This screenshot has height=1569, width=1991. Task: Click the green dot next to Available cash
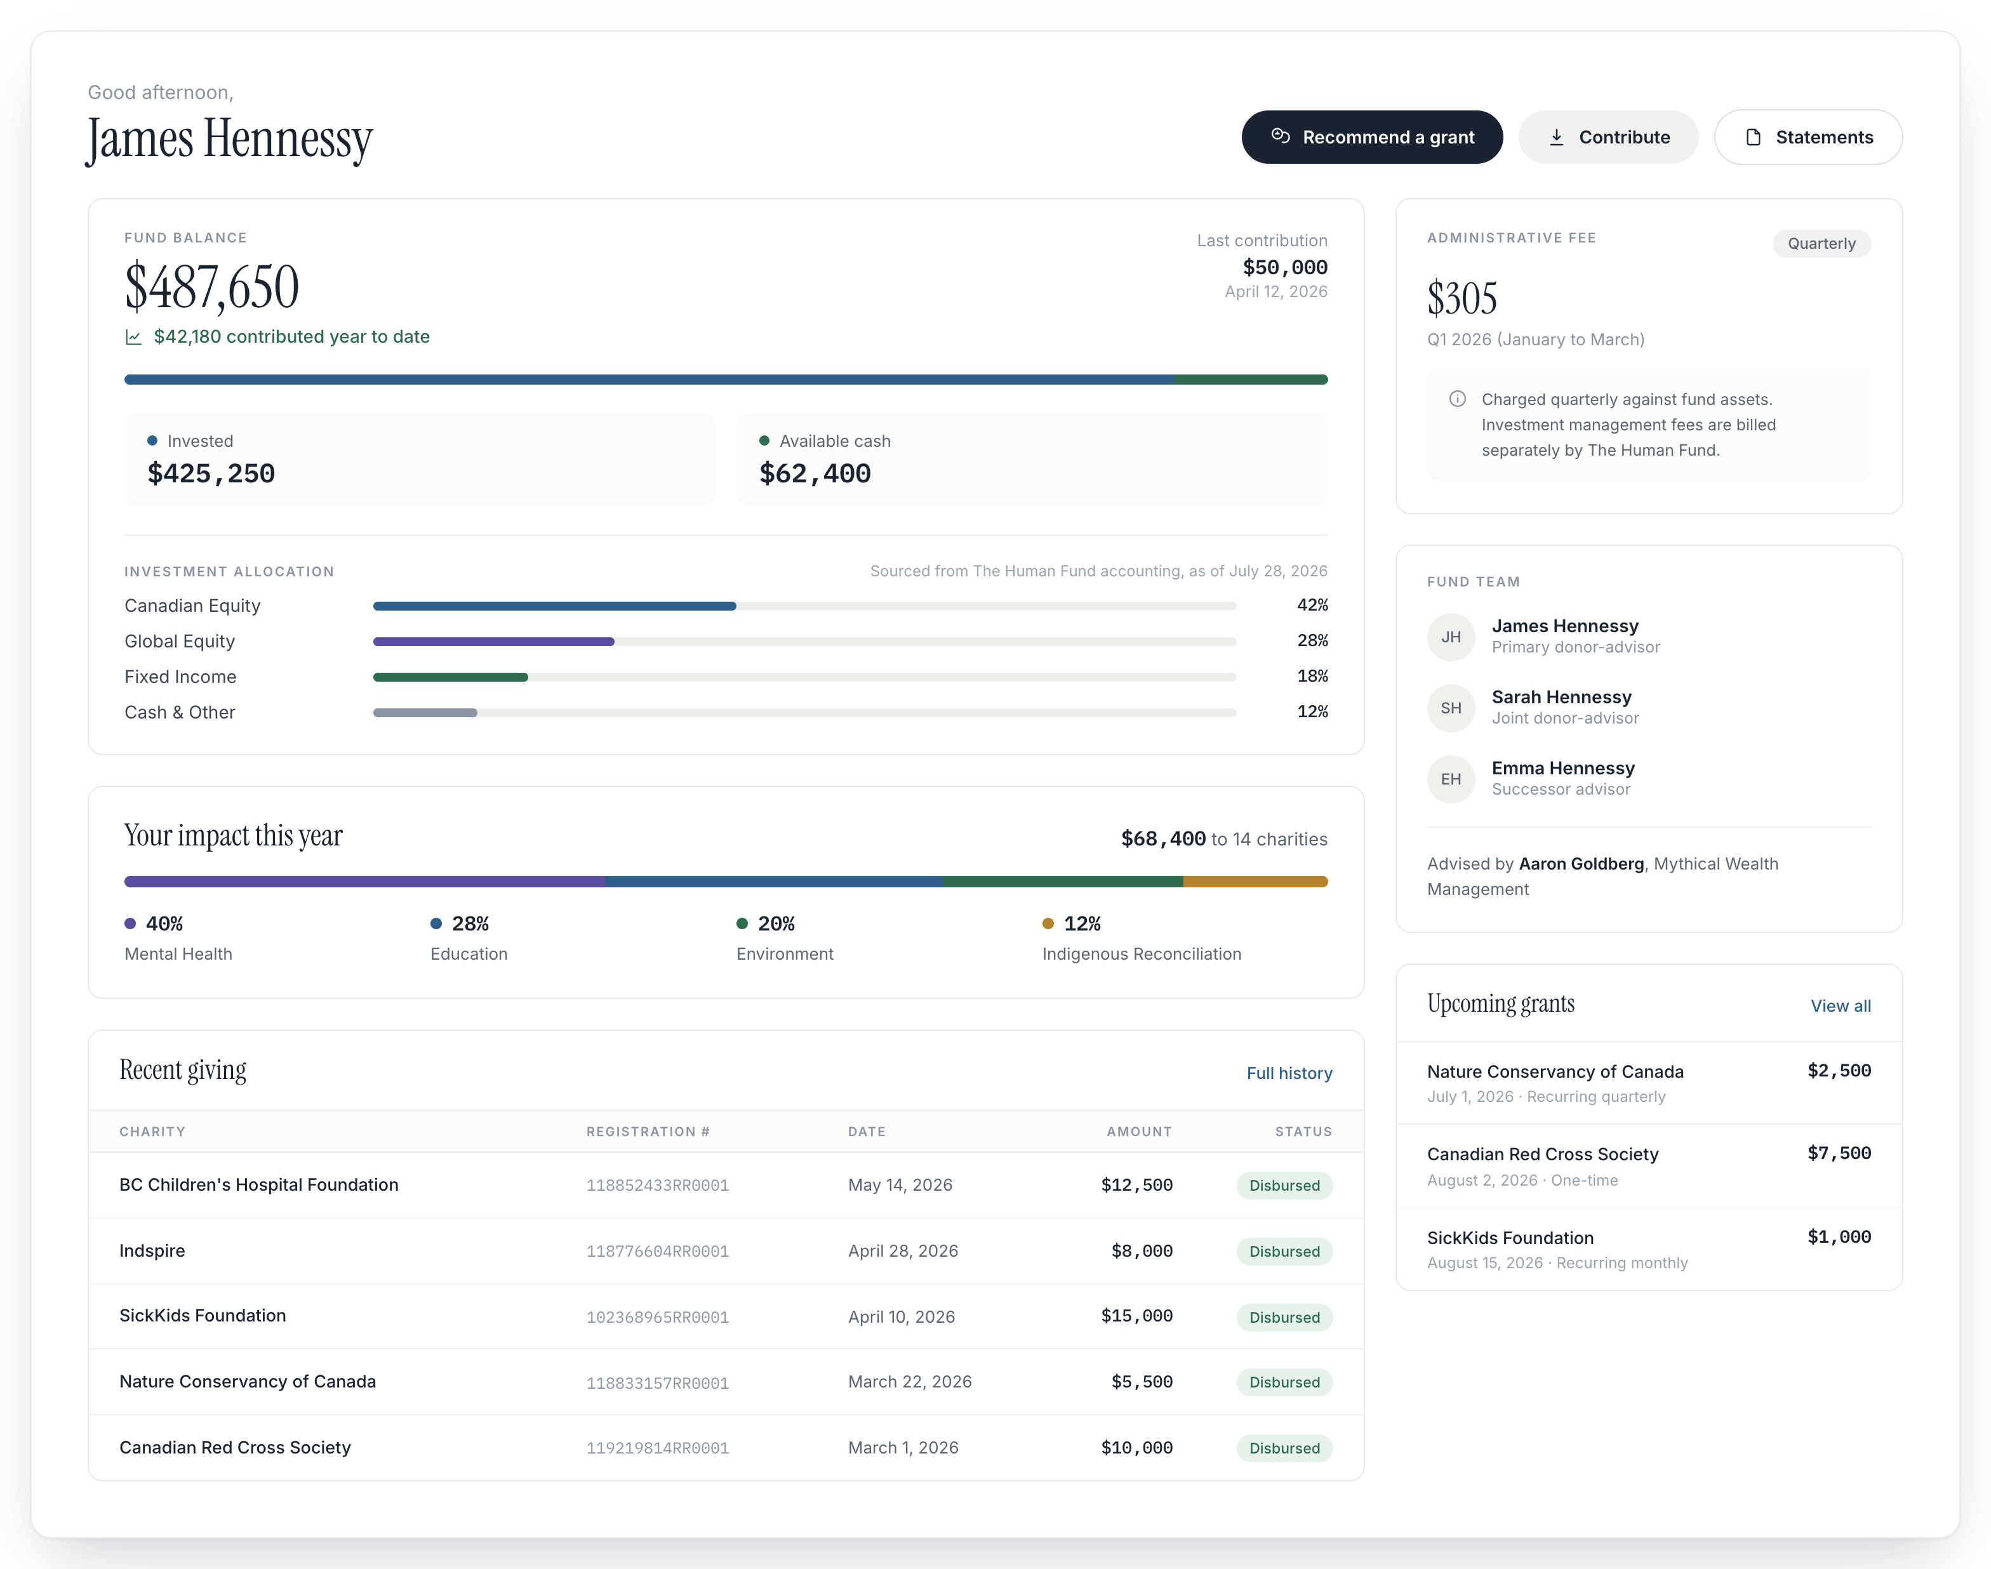click(764, 441)
